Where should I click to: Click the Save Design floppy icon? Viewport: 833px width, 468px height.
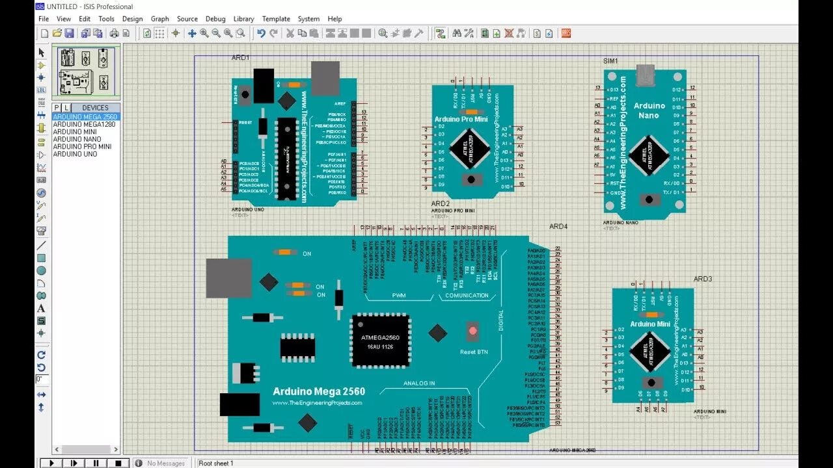[x=69, y=33]
